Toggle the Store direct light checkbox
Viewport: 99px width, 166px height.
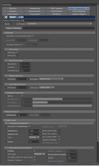click(59, 131)
